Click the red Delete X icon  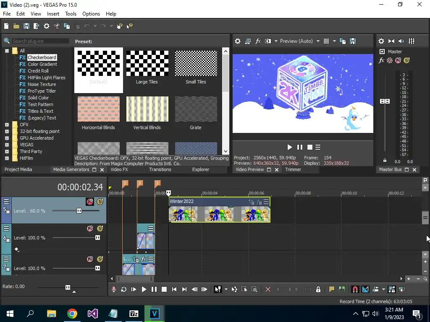tap(268, 289)
